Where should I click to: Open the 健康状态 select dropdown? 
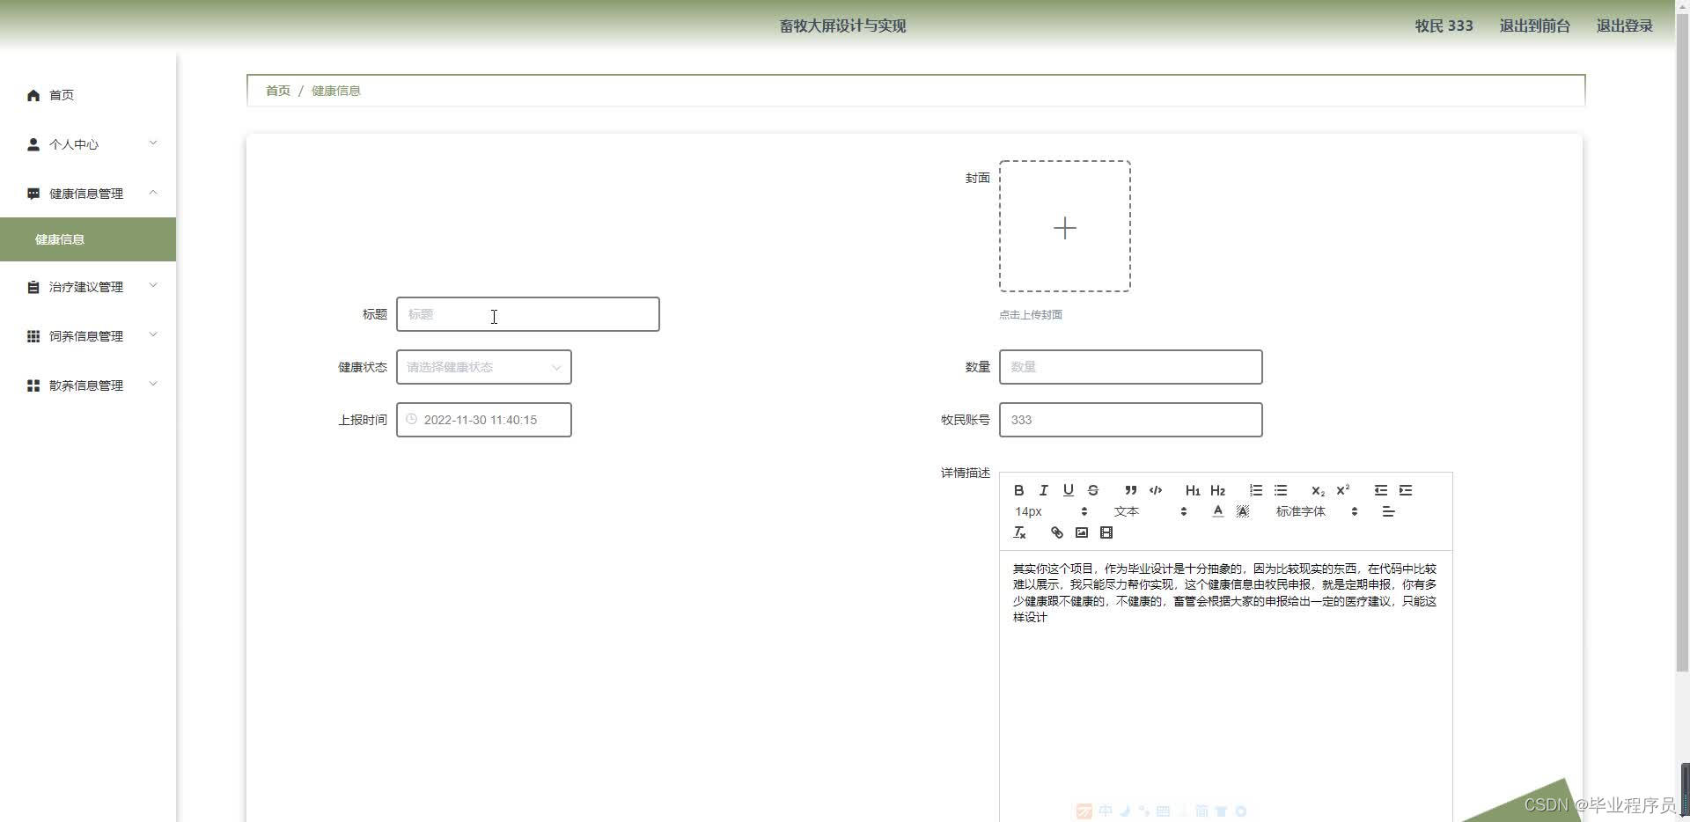coord(483,367)
